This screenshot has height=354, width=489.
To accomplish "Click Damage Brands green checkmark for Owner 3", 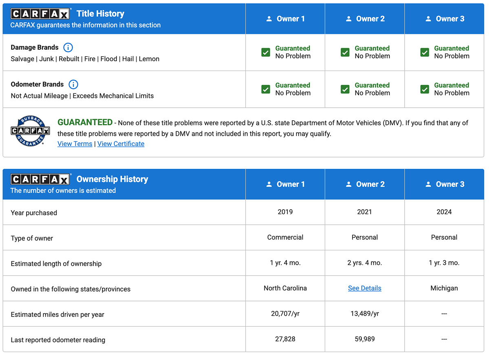I will tap(425, 52).
